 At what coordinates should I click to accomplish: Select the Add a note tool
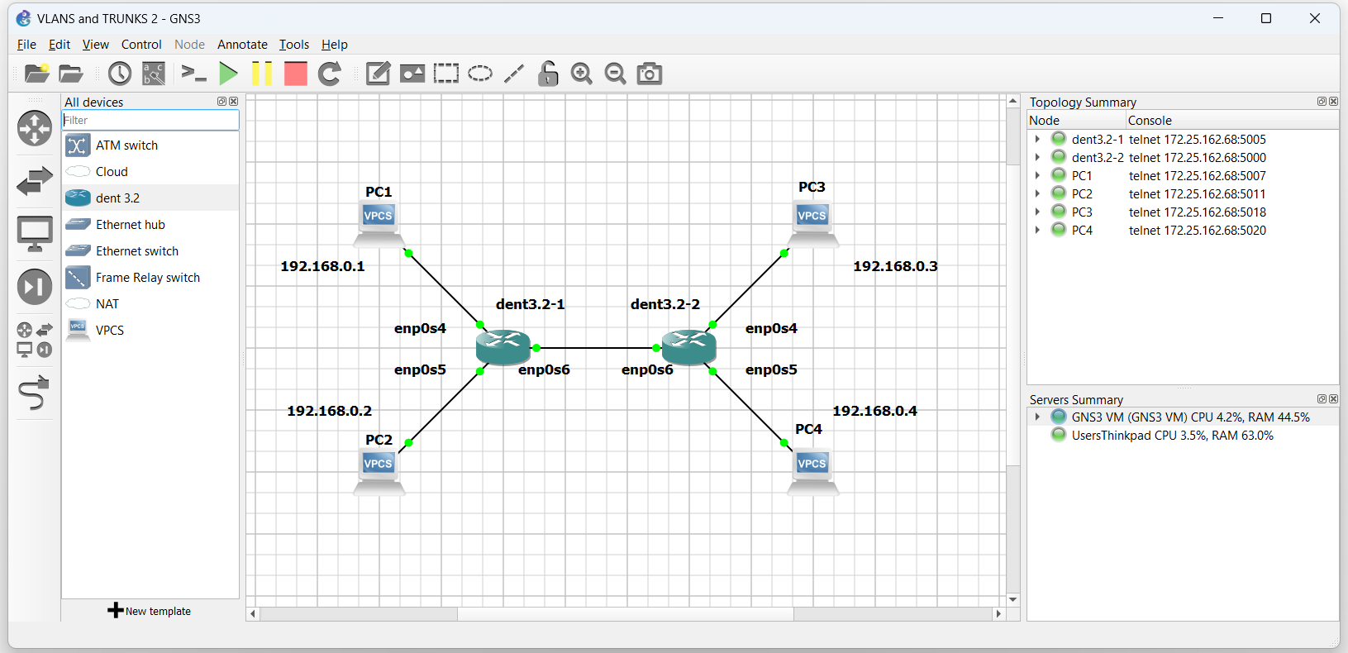[378, 74]
